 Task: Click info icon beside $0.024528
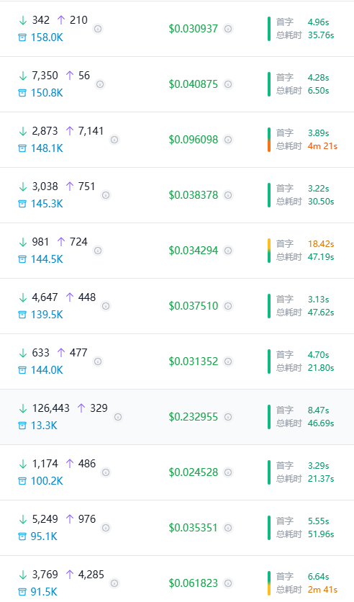point(228,472)
